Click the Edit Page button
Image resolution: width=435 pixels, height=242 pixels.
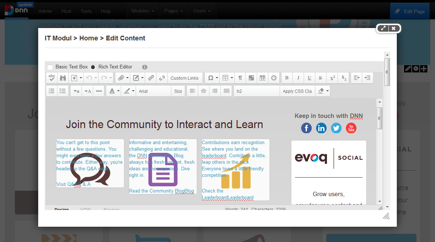pyautogui.click(x=410, y=11)
